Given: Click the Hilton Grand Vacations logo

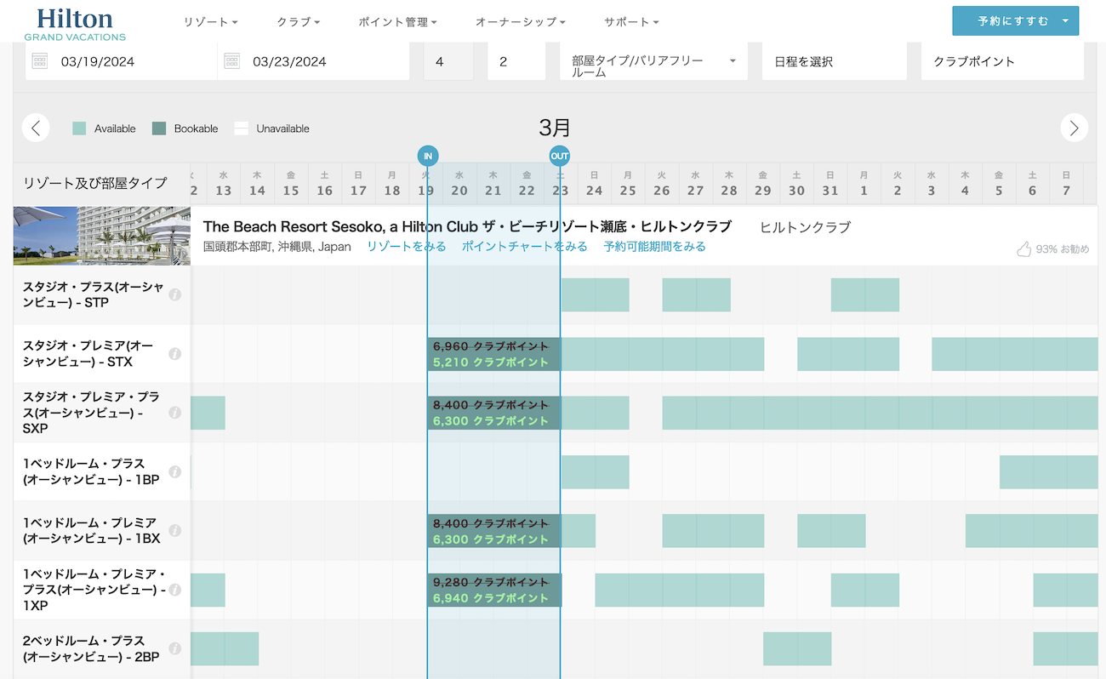Looking at the screenshot, I should tap(75, 23).
